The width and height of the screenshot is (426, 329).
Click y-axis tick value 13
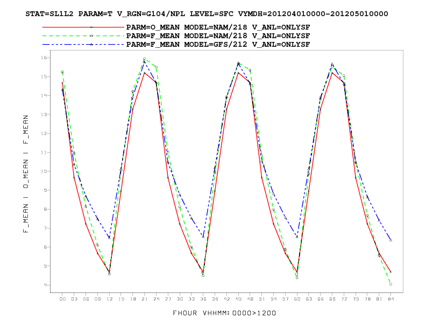click(x=44, y=115)
